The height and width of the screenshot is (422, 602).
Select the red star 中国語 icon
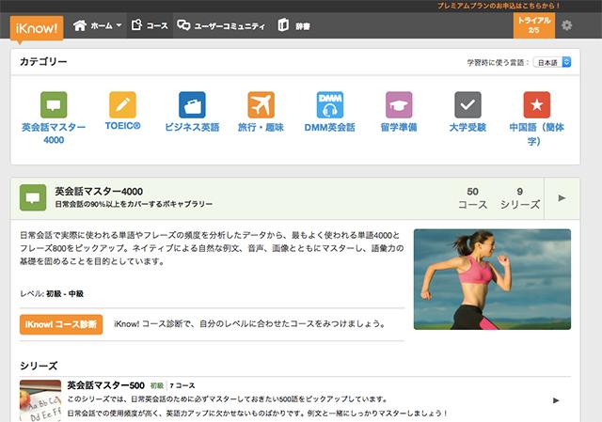point(537,104)
